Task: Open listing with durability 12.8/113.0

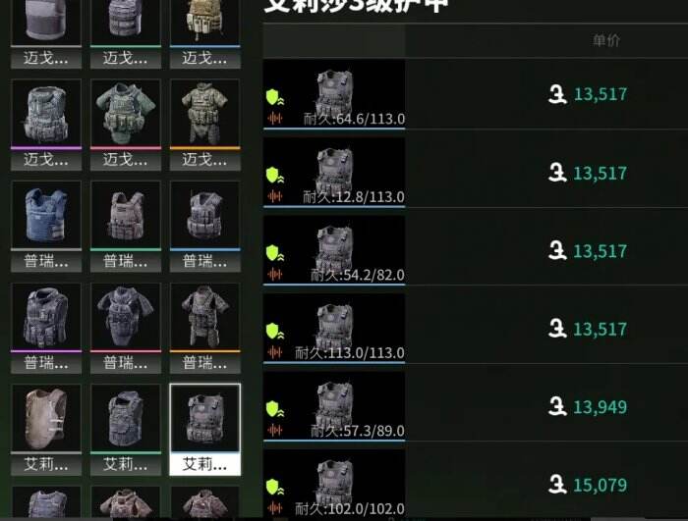Action: (x=475, y=173)
